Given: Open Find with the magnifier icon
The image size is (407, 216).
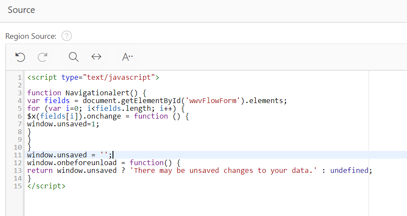Looking at the screenshot, I should [x=73, y=57].
